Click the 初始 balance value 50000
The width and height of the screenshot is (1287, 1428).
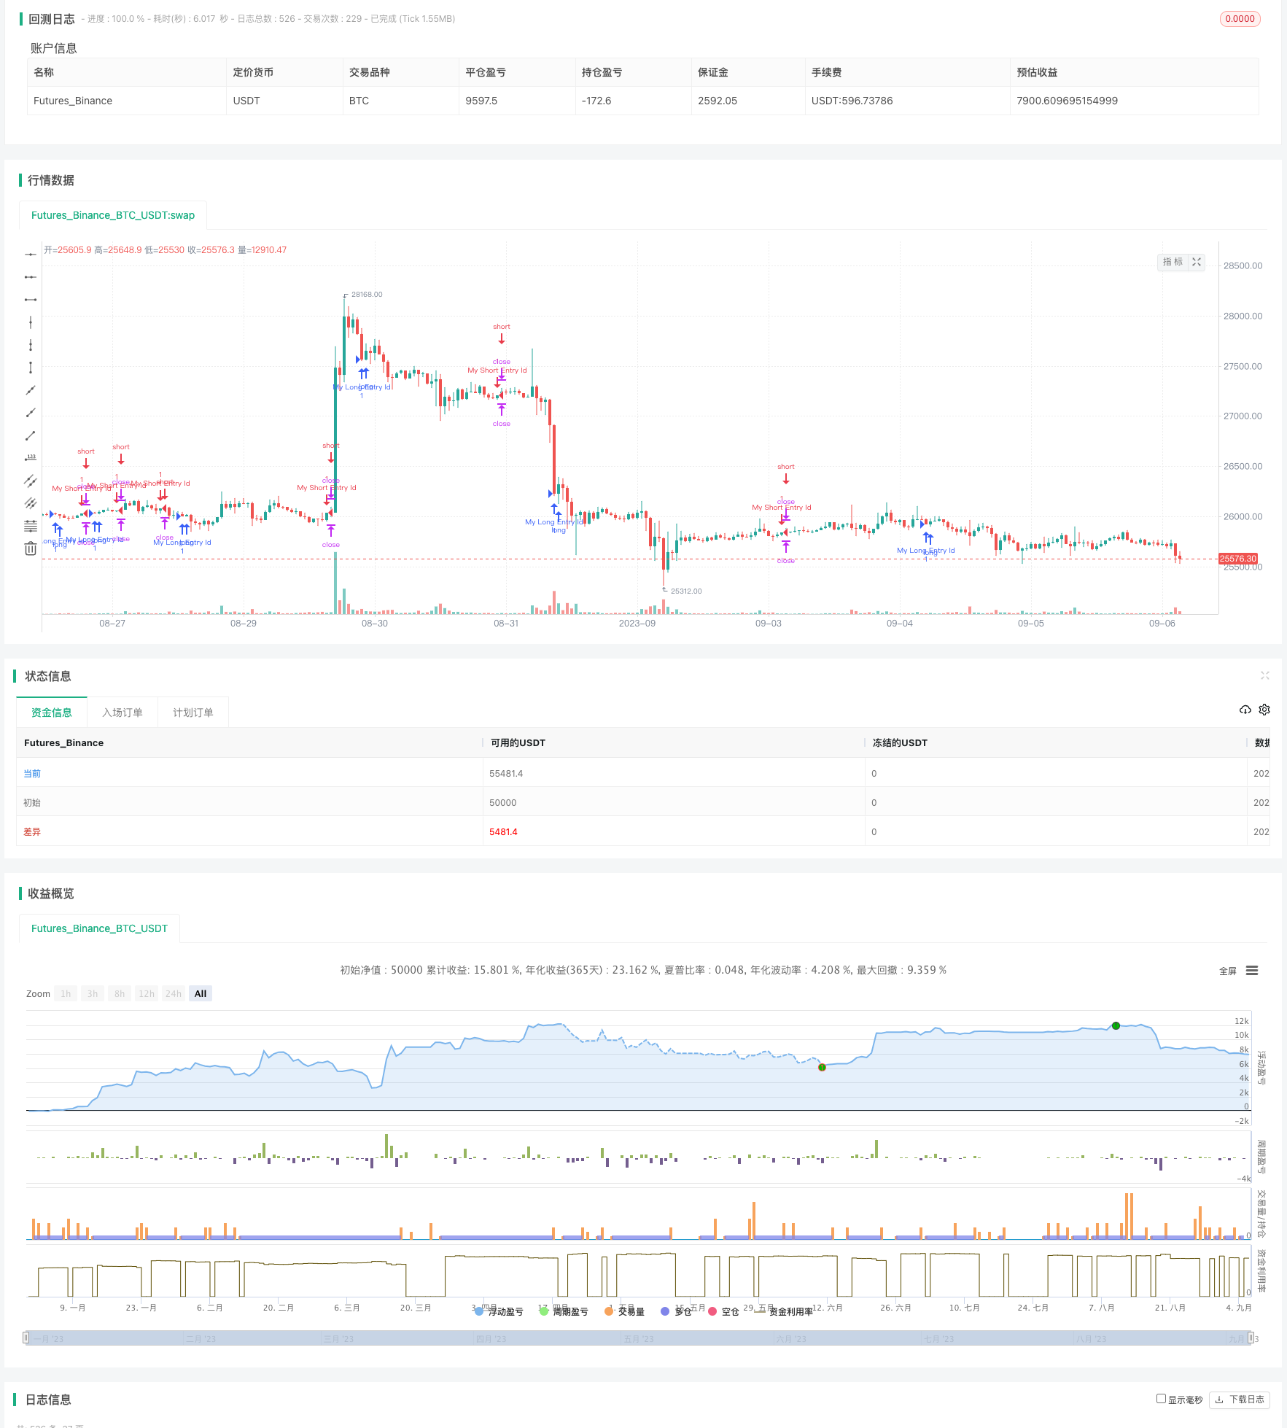(x=502, y=802)
